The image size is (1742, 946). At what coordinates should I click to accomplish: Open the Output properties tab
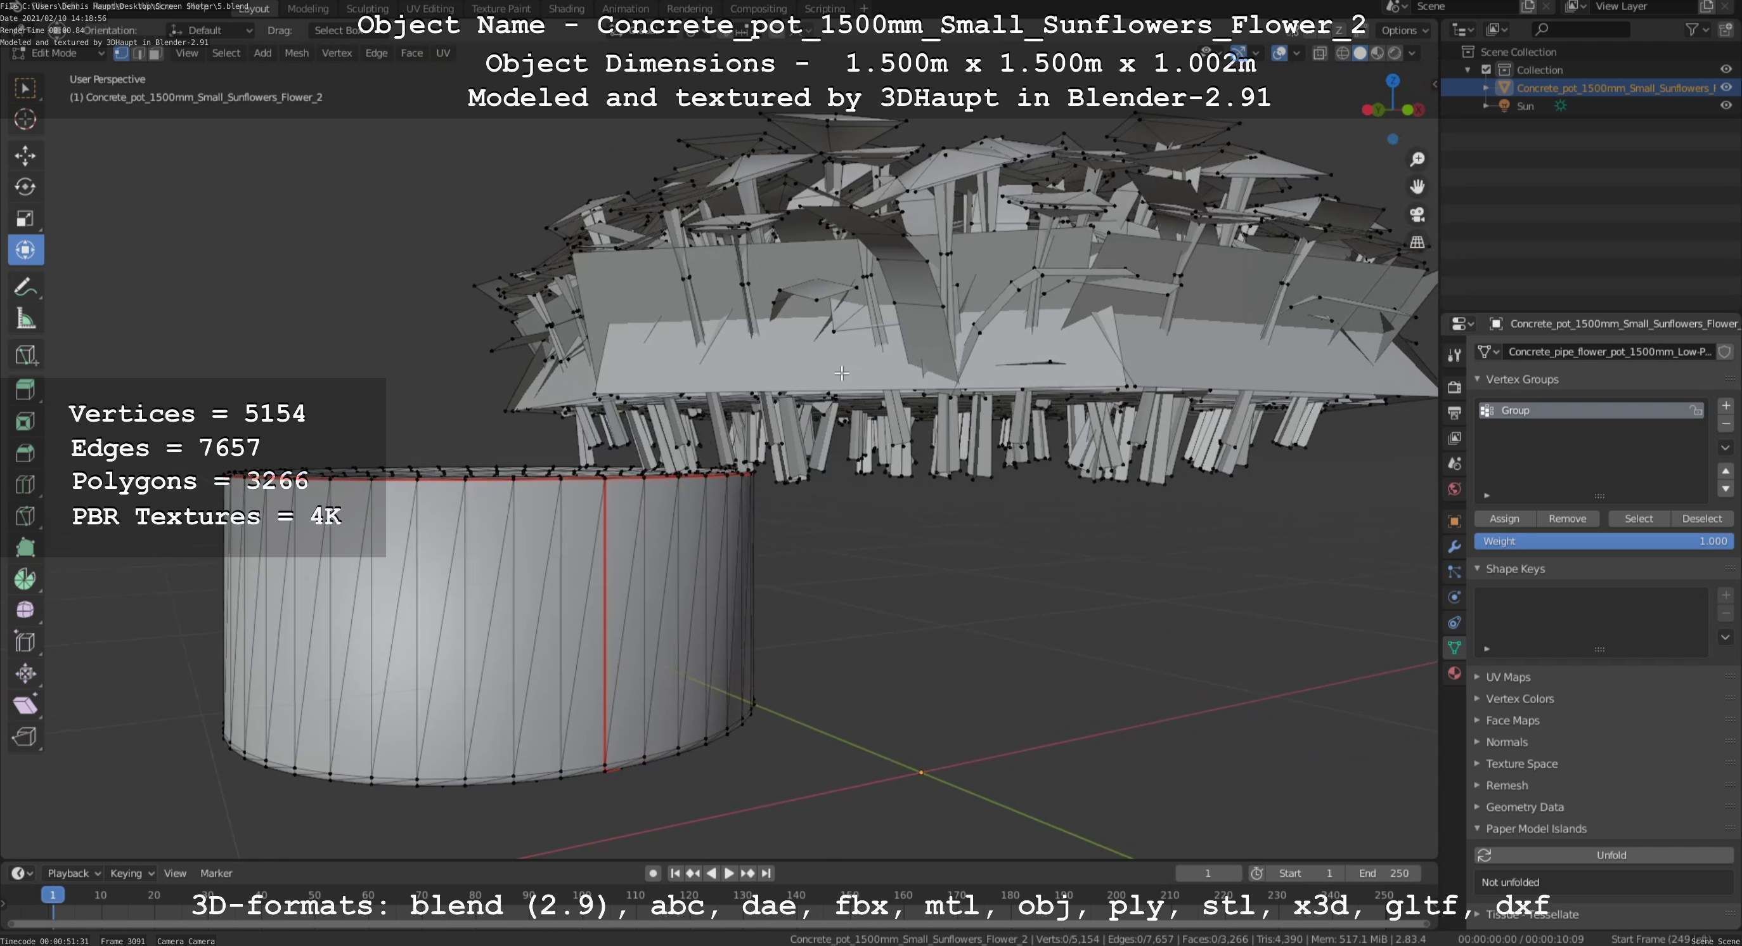pos(1454,413)
